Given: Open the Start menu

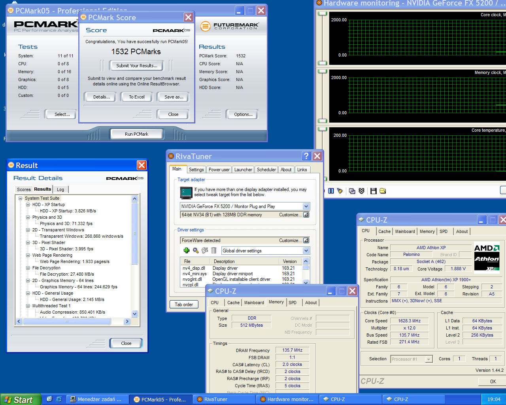Looking at the screenshot, I should coord(21,399).
